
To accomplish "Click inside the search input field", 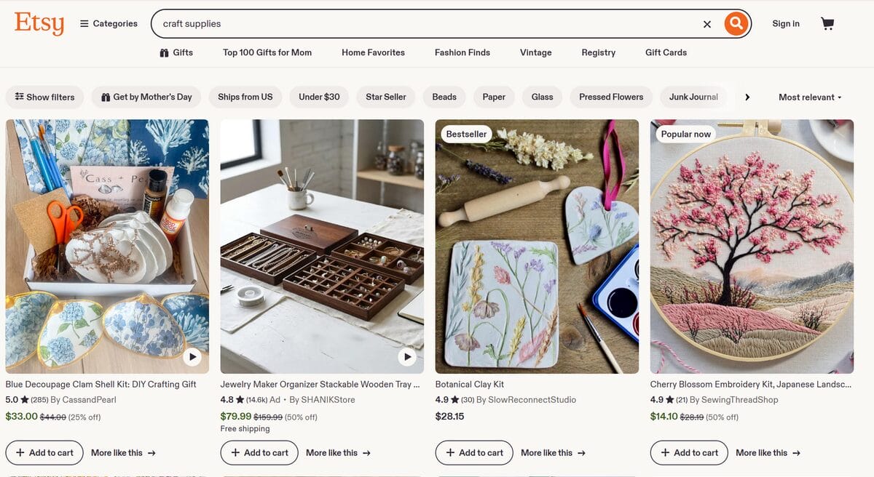I will 364,23.
